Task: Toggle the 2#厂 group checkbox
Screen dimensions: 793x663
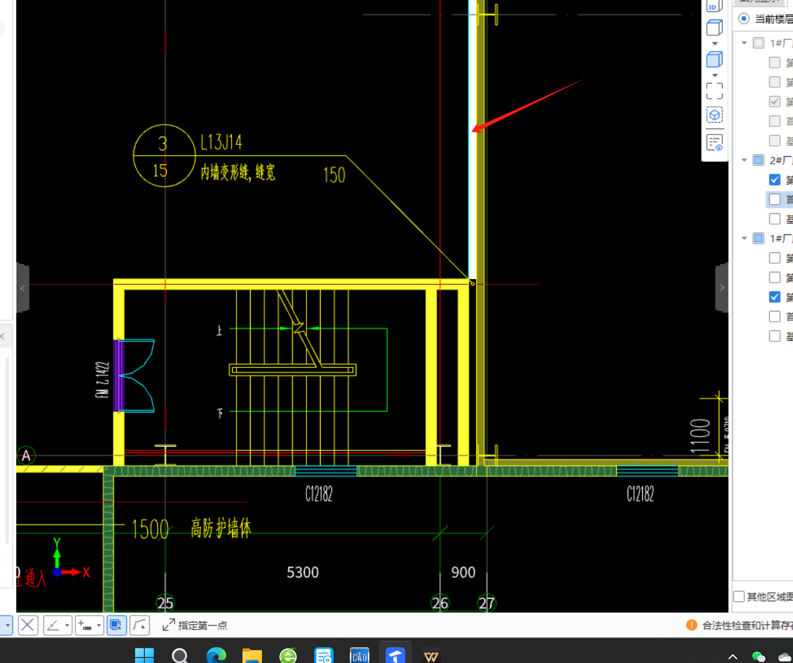Action: 759,160
